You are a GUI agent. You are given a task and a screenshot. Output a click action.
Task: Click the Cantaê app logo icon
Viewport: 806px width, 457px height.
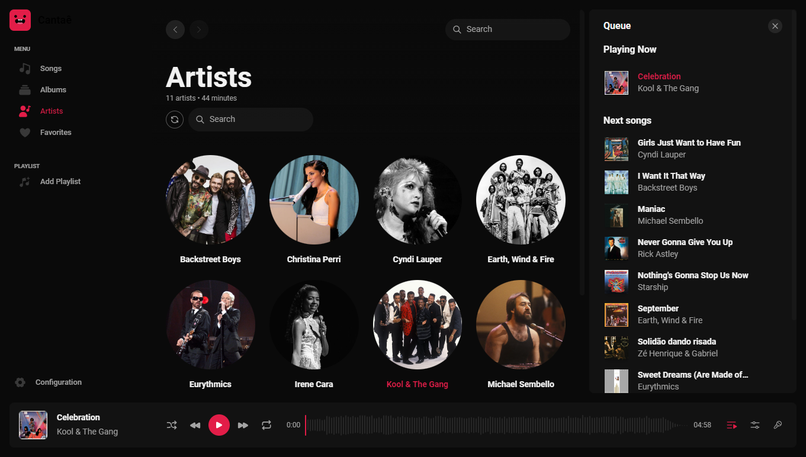click(x=20, y=20)
